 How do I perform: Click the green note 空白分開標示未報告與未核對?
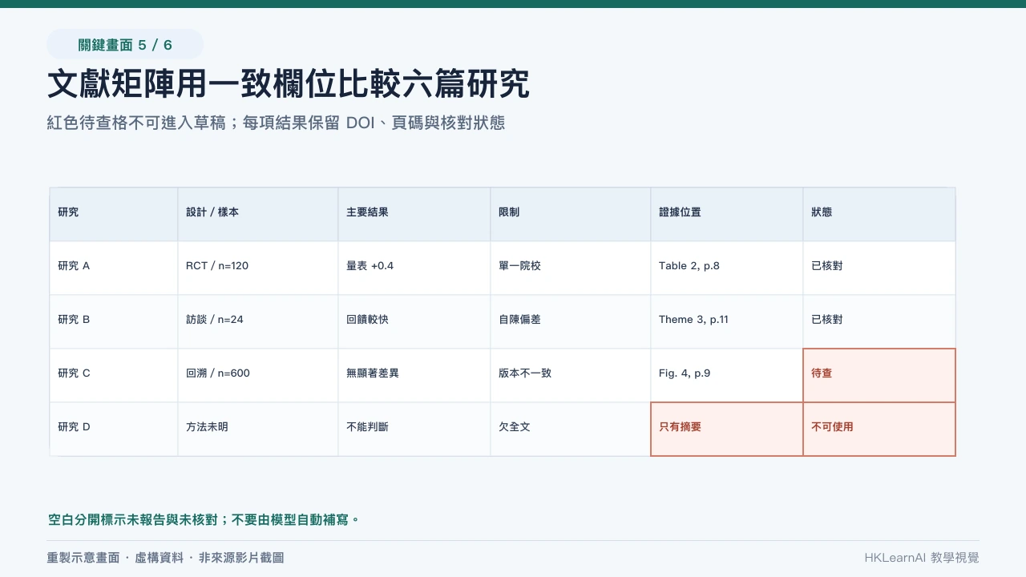pyautogui.click(x=204, y=520)
